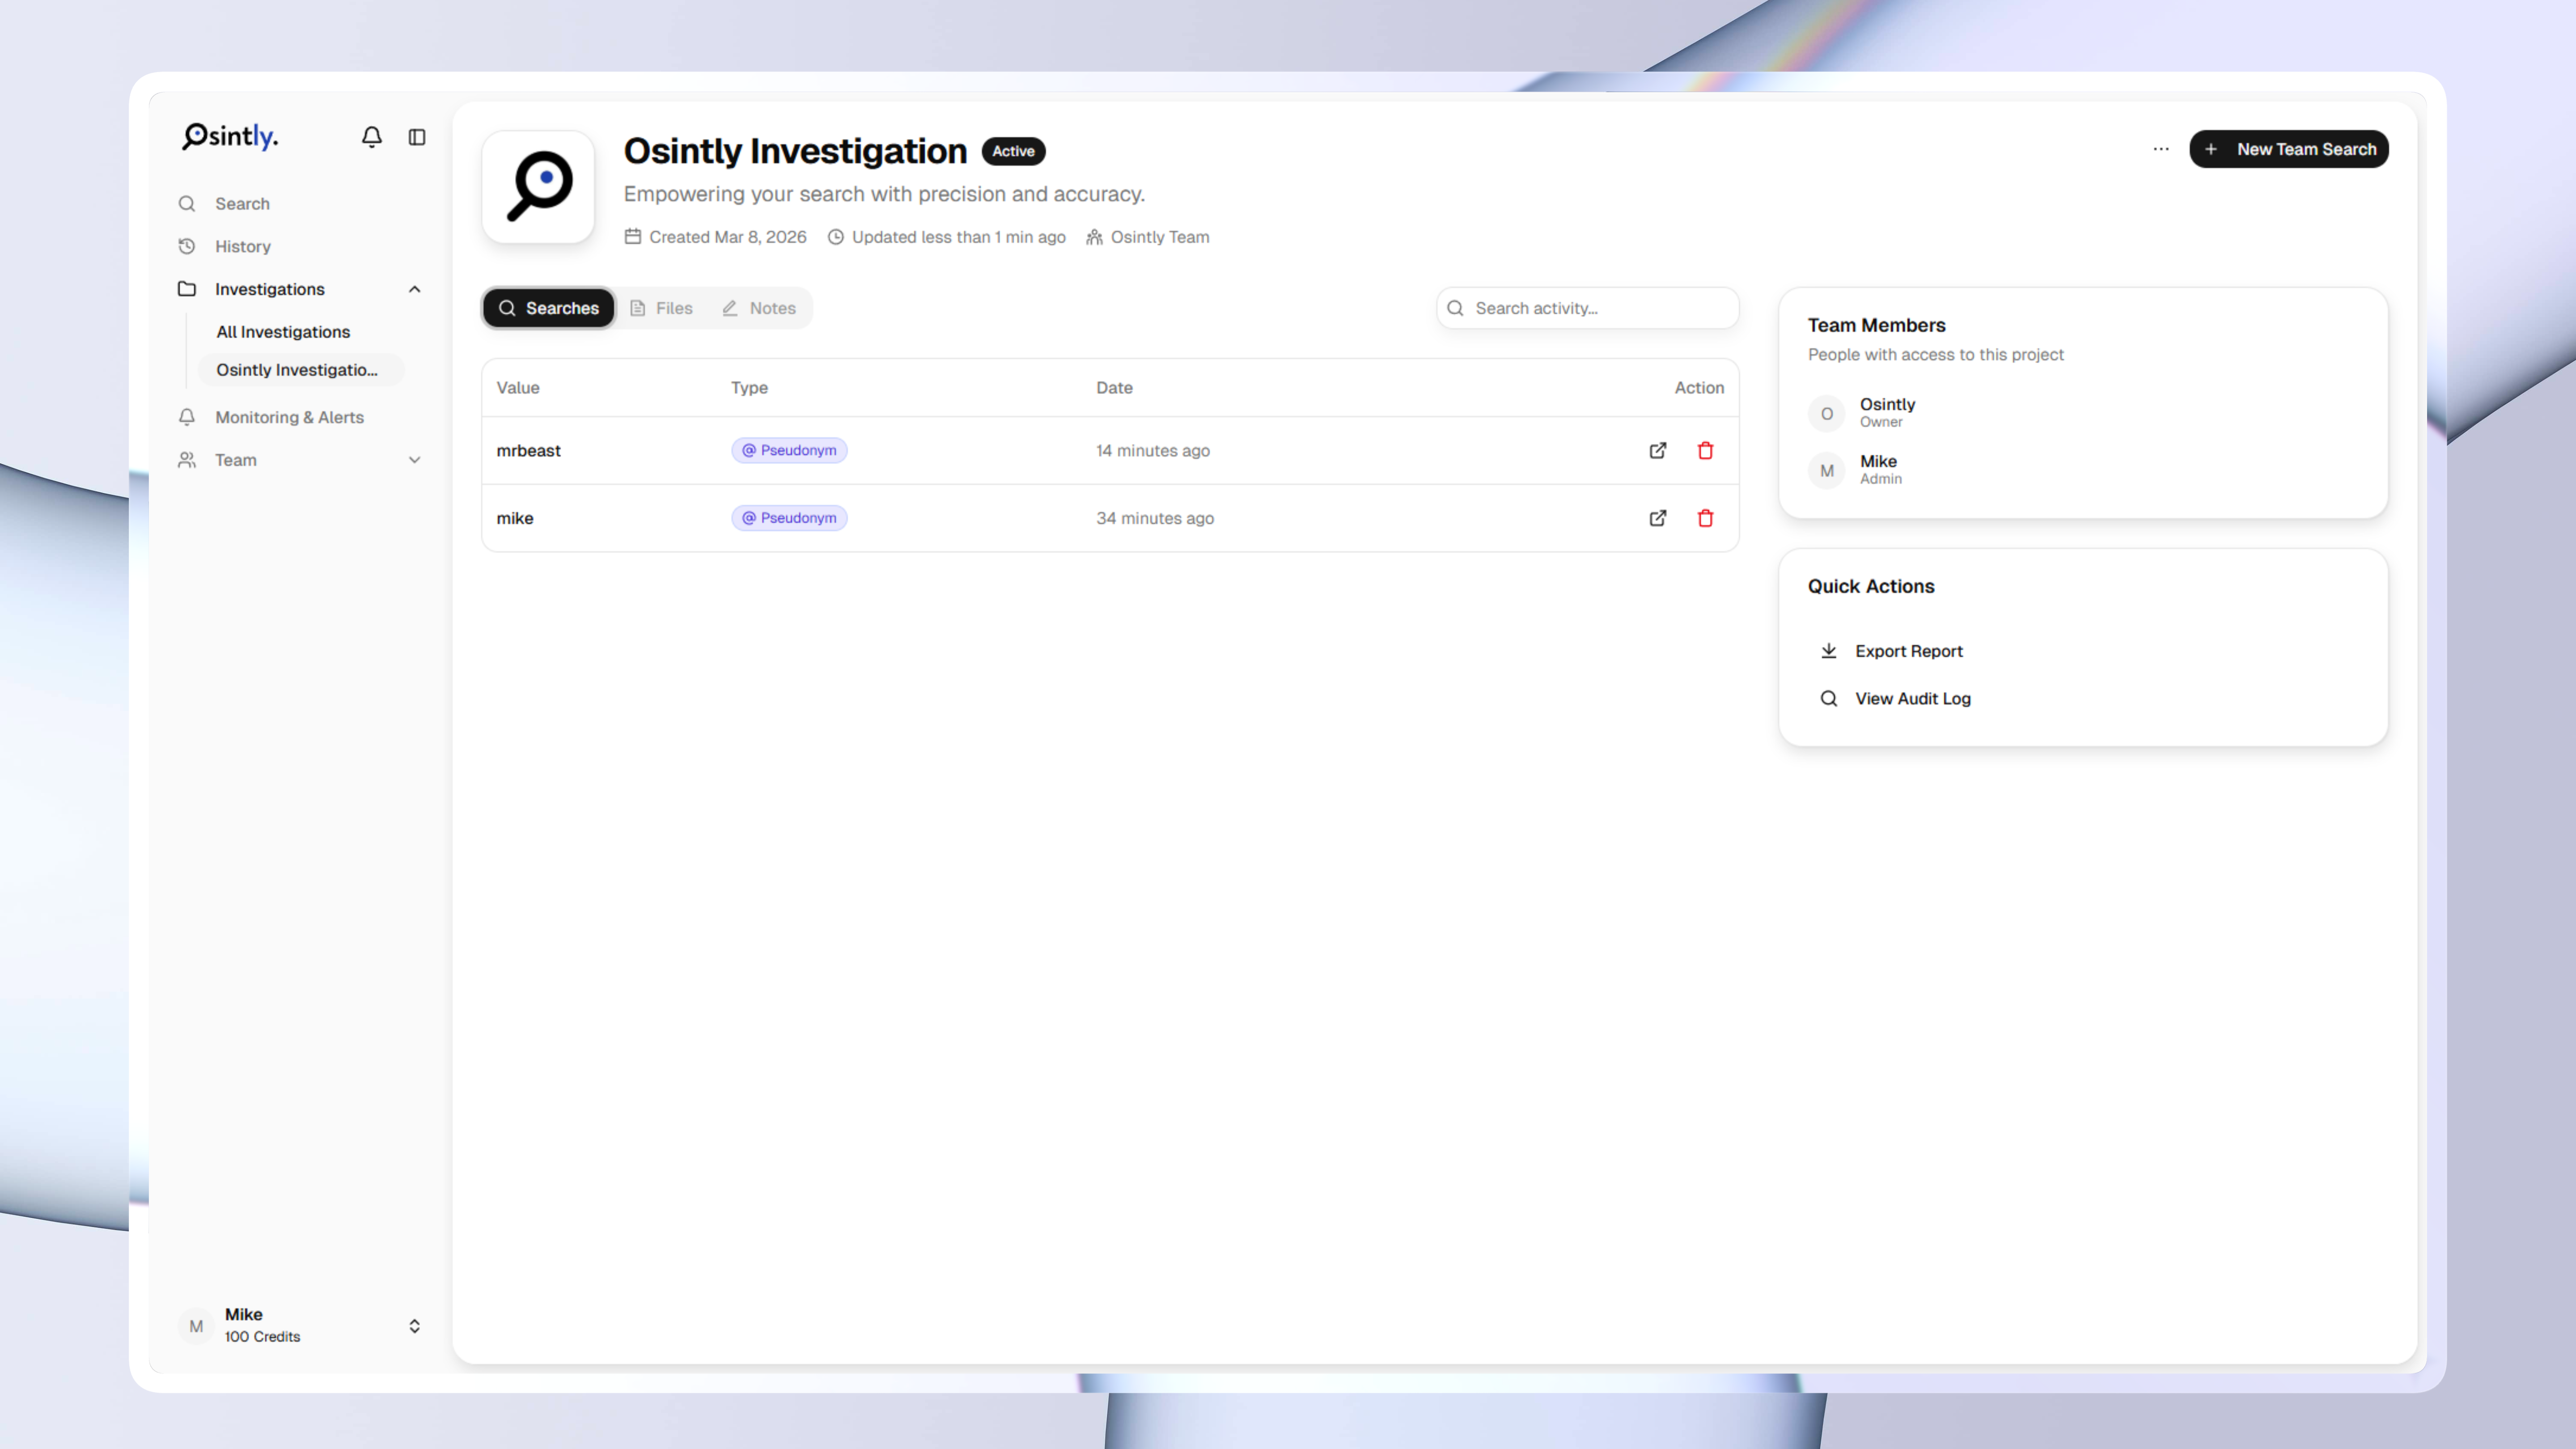Click the M avatar in sidebar footer
Viewport: 2576px width, 1449px height.
196,1326
